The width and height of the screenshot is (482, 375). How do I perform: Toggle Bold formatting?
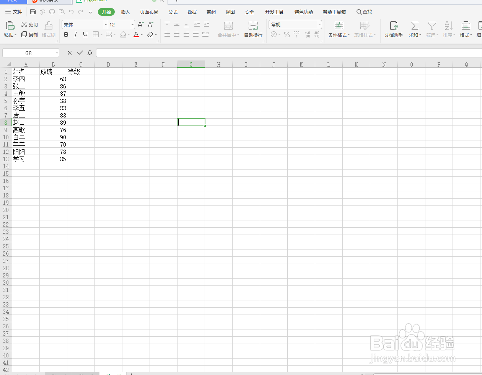tap(66, 34)
